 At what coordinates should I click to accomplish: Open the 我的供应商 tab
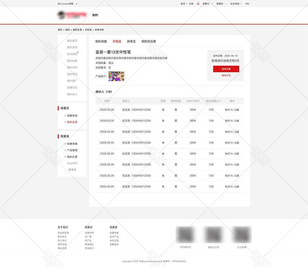(149, 41)
